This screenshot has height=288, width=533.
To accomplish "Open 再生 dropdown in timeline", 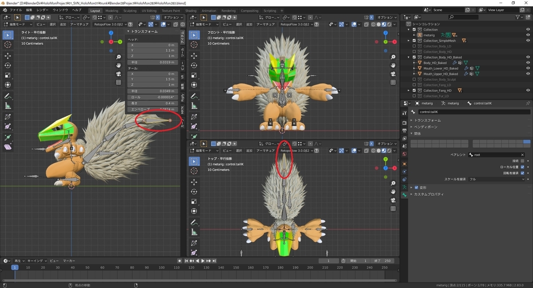I will tap(19, 261).
